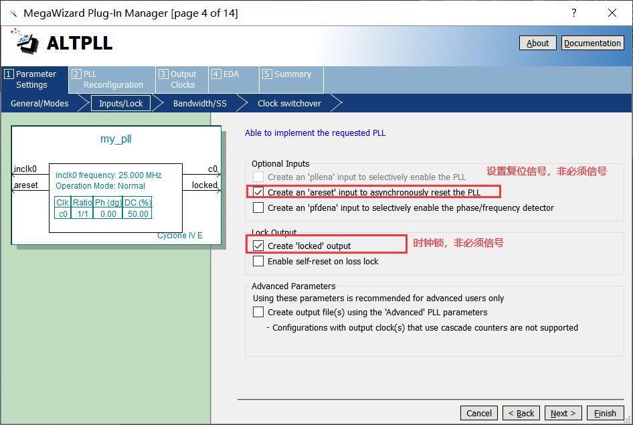Click the 'Ph (dg)' column header
Viewport: 633px width, 425px height.
tap(108, 202)
